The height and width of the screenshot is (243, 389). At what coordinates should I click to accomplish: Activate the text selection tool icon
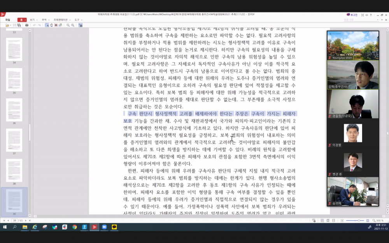click(x=47, y=25)
